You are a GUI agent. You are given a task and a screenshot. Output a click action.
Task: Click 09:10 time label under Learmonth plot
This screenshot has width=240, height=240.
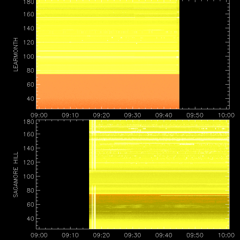point(70,115)
